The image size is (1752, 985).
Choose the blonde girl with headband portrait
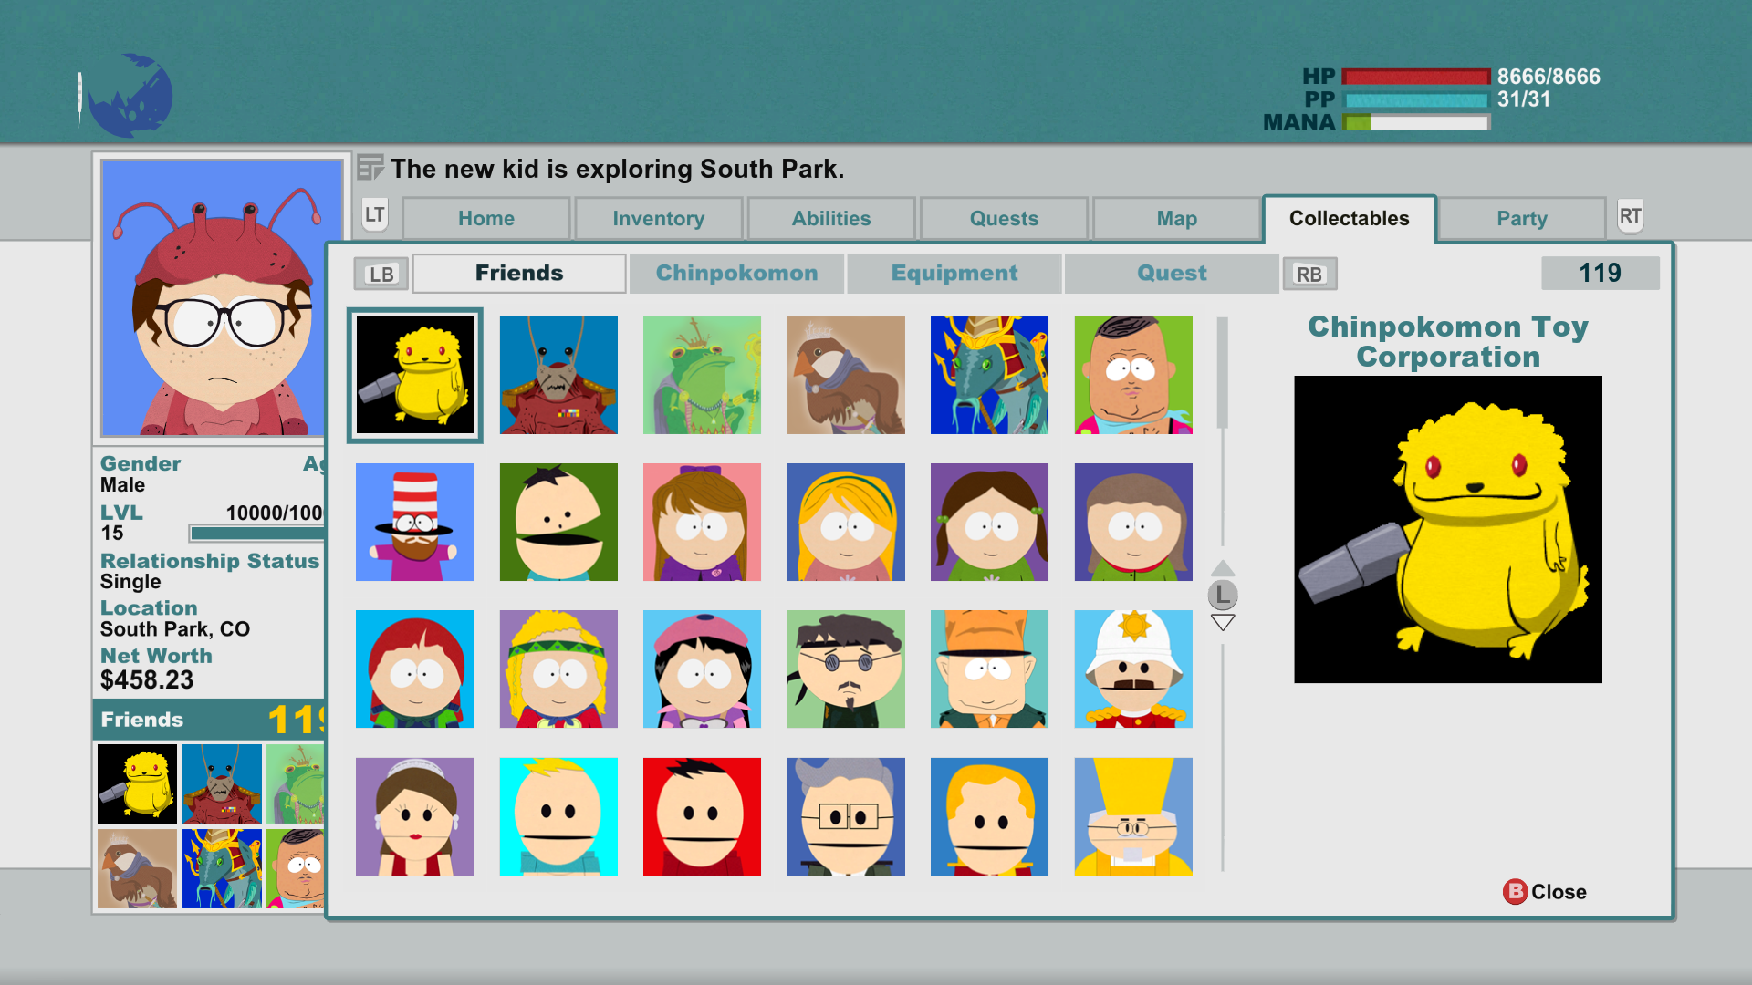tap(846, 522)
